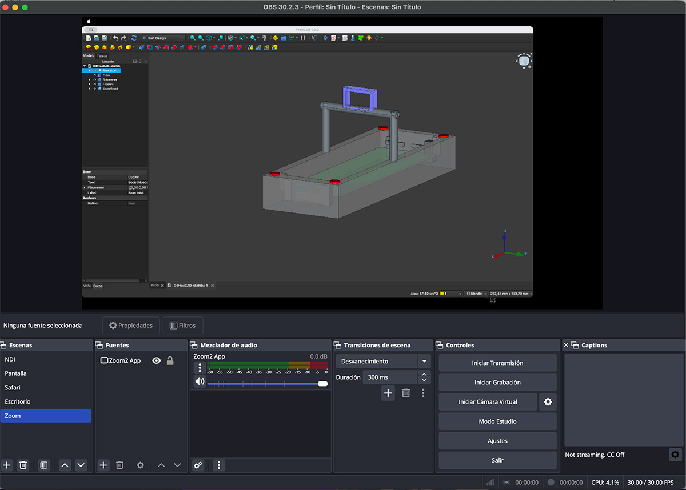
Task: Delete the selected scene using the trash icon
Action: pos(23,465)
